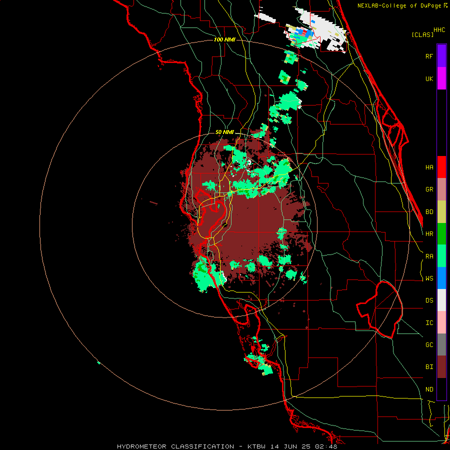Click the 'BI' legend label
The width and height of the screenshot is (450, 450).
click(429, 367)
